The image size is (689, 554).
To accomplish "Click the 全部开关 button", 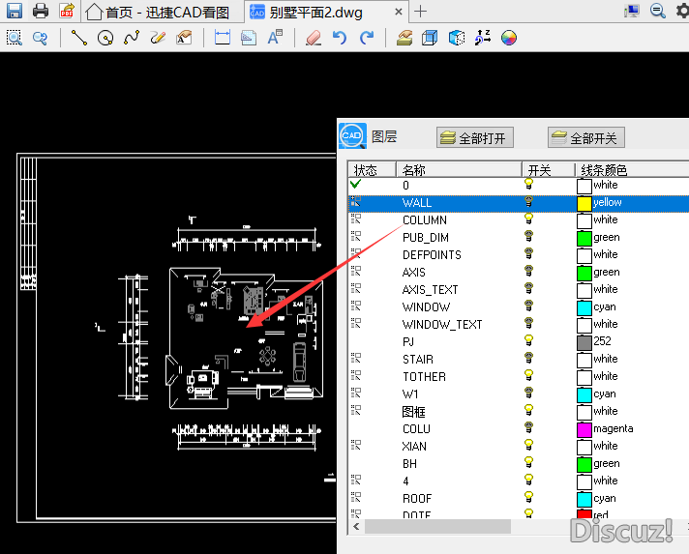I will click(x=584, y=137).
